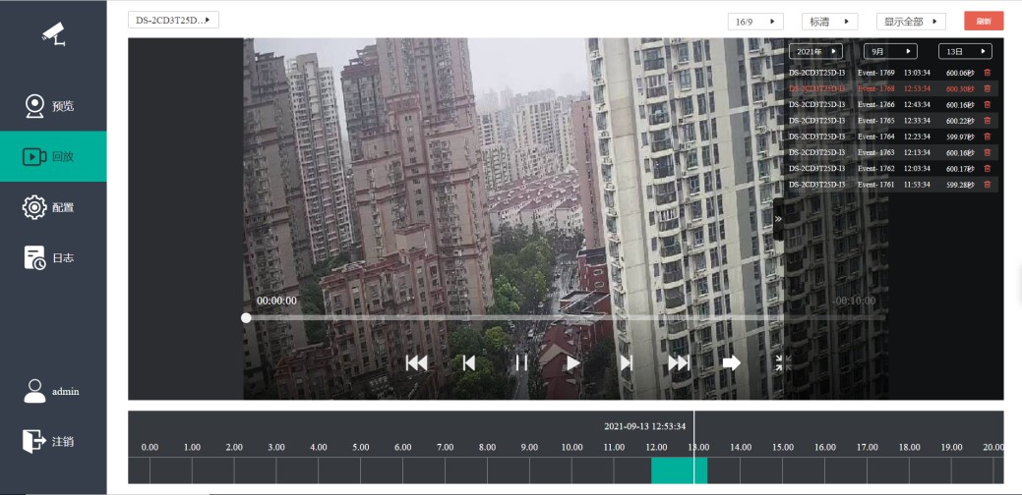Delete Event-1769 using its trash icon
The height and width of the screenshot is (495, 1022).
pos(987,73)
